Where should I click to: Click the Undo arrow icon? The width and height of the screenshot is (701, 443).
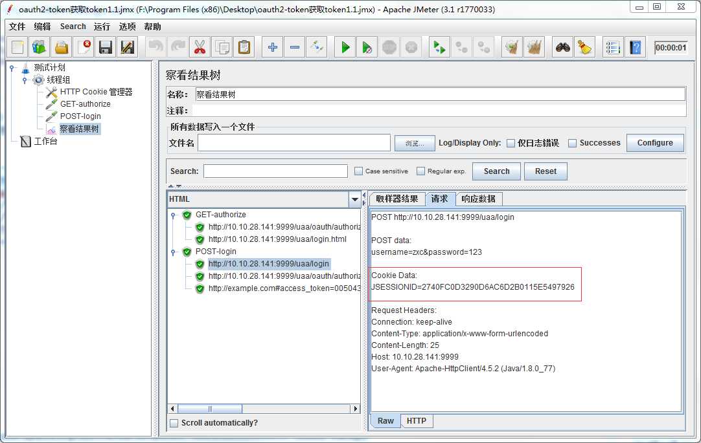(x=156, y=47)
